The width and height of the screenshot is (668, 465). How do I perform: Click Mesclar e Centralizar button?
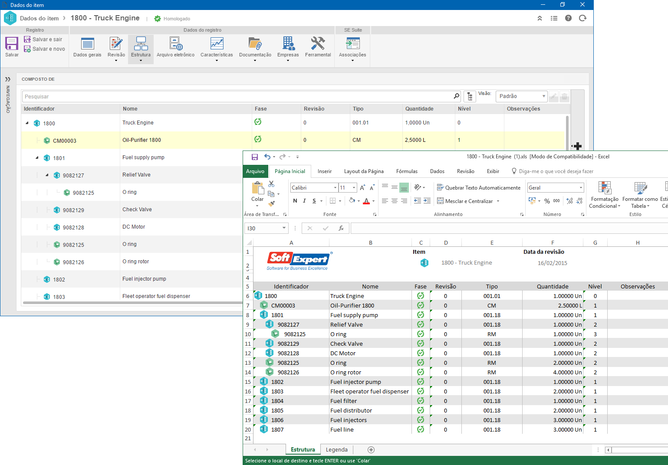[x=468, y=201]
